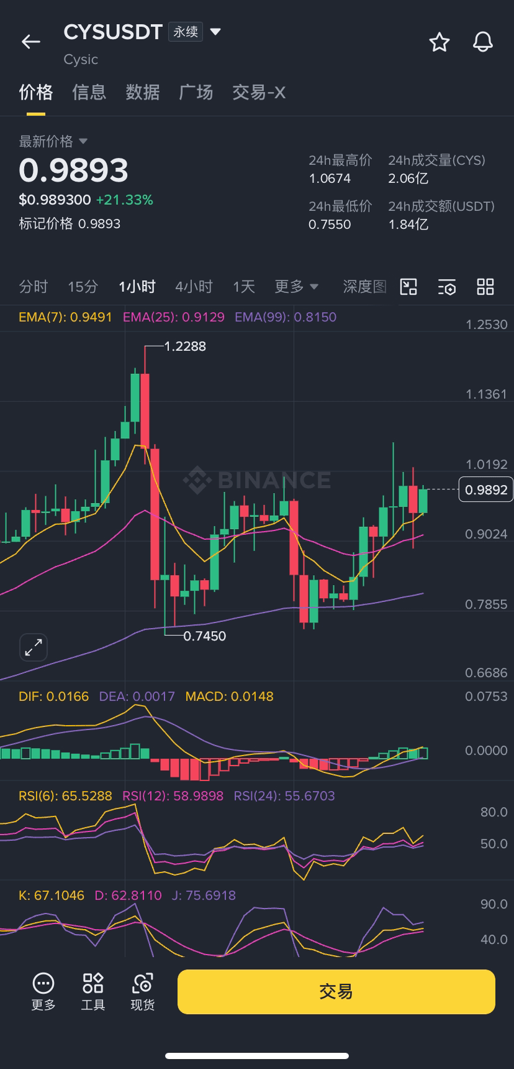Switch to the 信息 tab
The image size is (514, 1069).
click(89, 93)
